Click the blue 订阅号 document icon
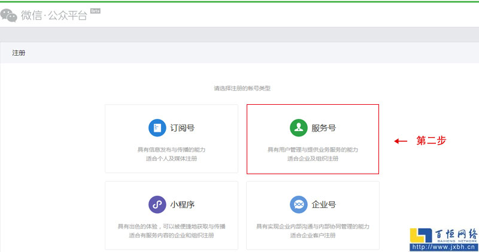 pos(157,127)
